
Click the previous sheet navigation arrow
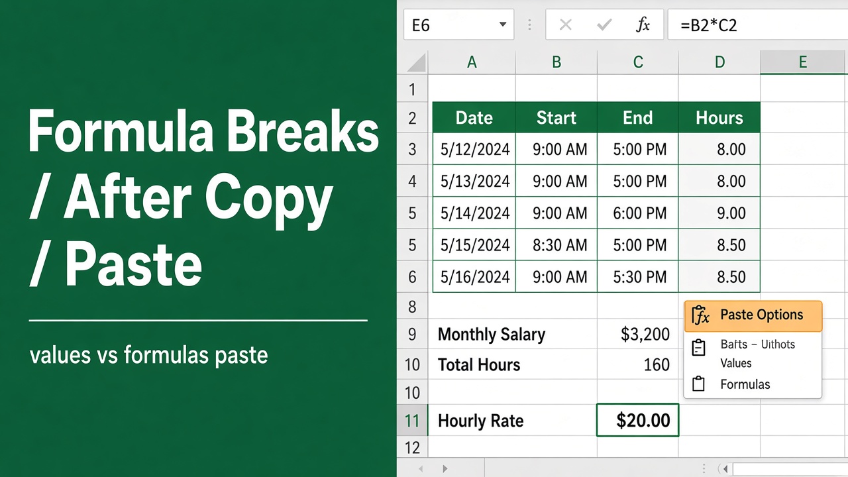420,469
